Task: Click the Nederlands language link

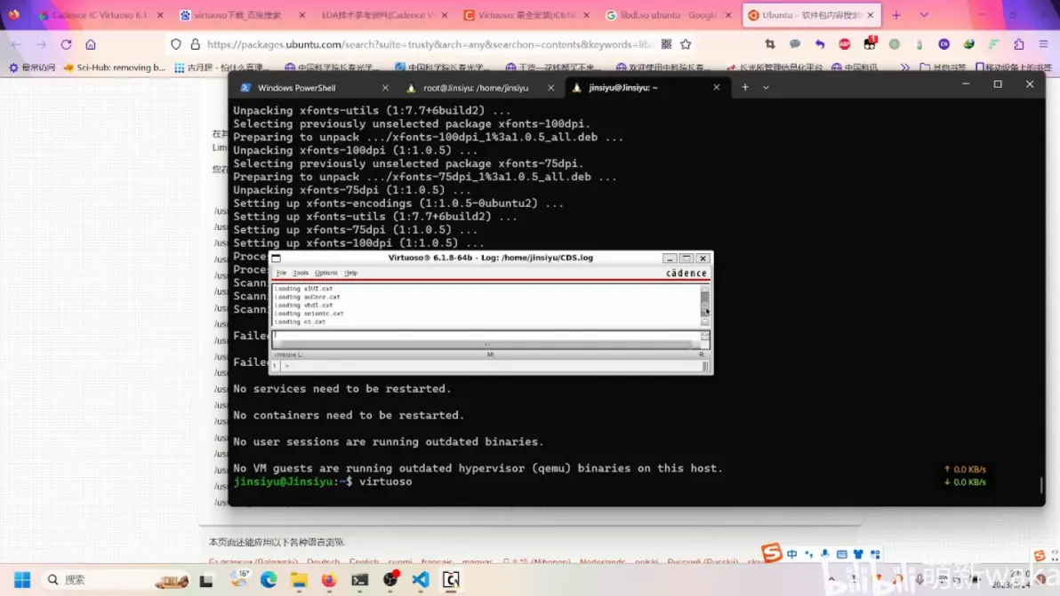Action: [x=602, y=561]
